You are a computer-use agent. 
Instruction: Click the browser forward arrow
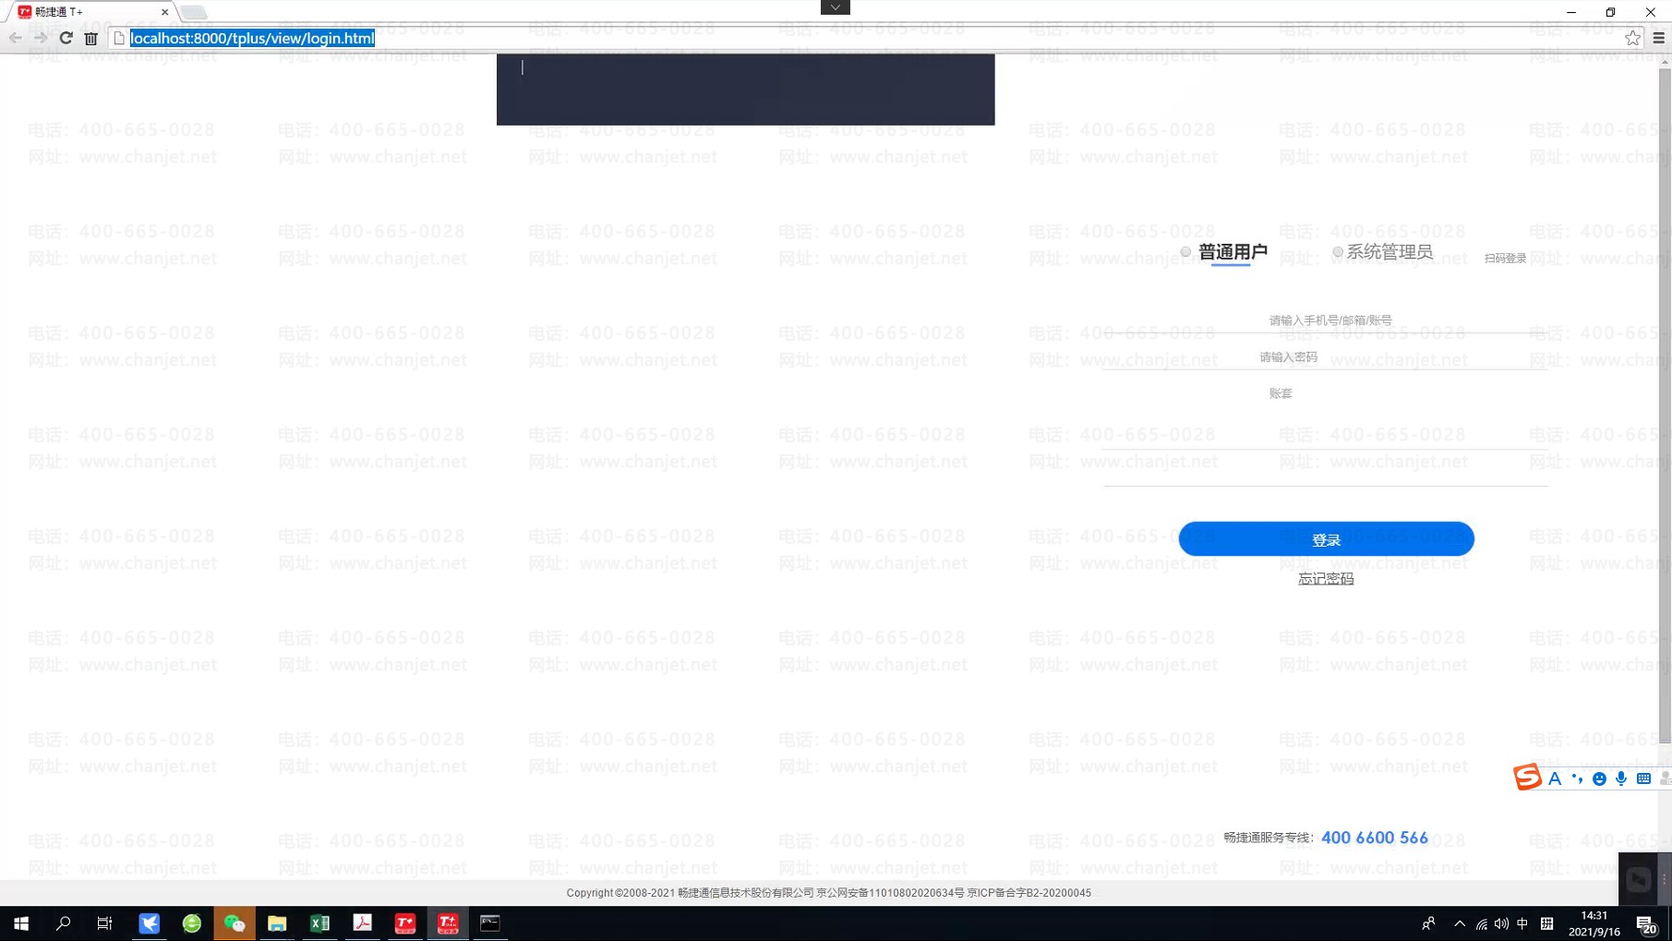[41, 38]
